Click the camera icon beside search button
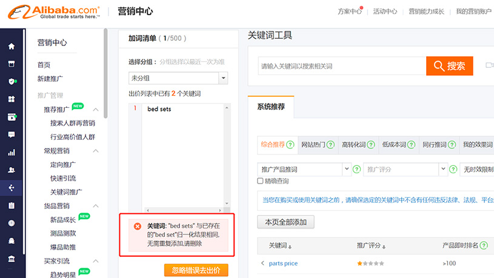Viewport: 494px width, 278px height. tap(490, 65)
